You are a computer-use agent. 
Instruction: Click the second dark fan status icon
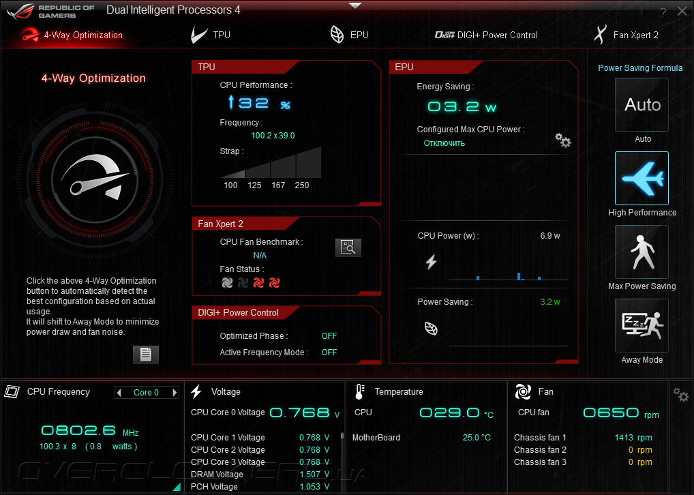tap(243, 282)
